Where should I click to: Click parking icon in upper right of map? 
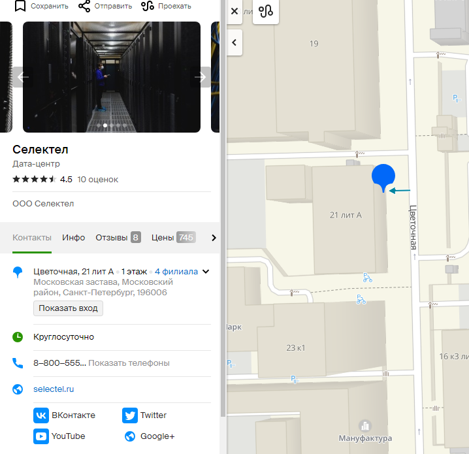[x=457, y=98]
